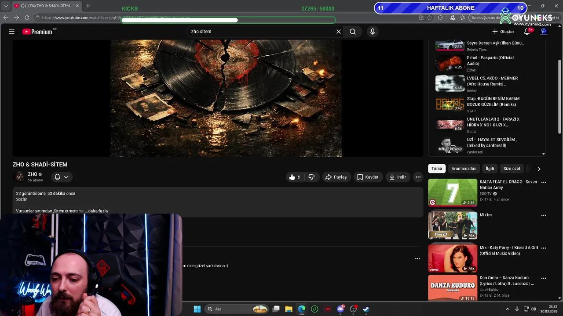The image size is (563, 316).
Task: Open comment options three-dot menu
Action: (417, 259)
